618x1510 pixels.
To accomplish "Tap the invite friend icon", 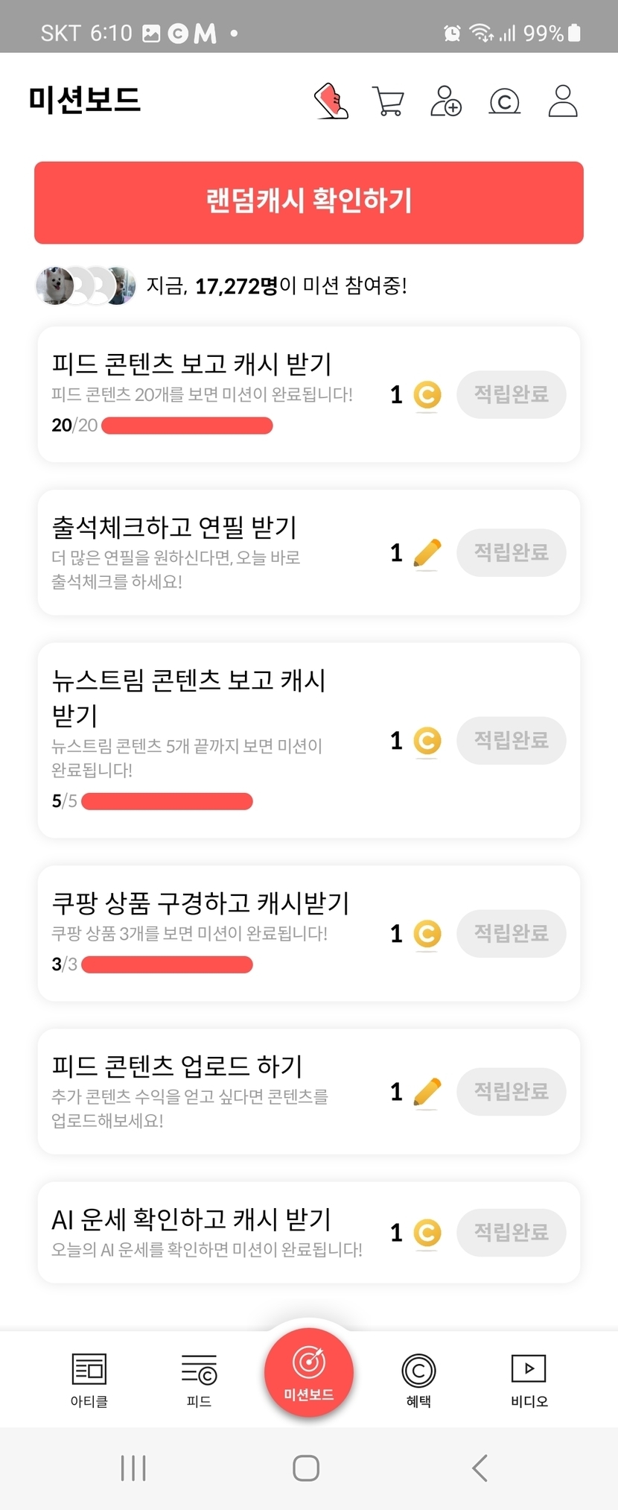I will [x=446, y=101].
